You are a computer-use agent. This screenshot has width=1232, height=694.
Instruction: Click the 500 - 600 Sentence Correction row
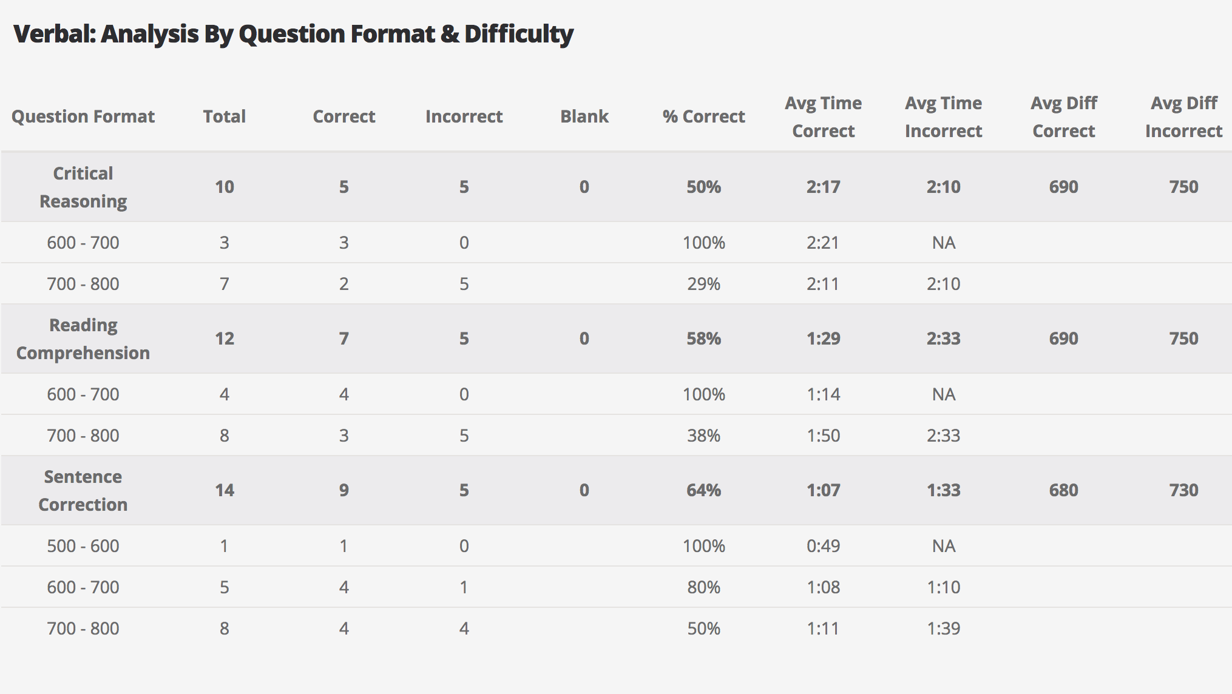pos(616,546)
